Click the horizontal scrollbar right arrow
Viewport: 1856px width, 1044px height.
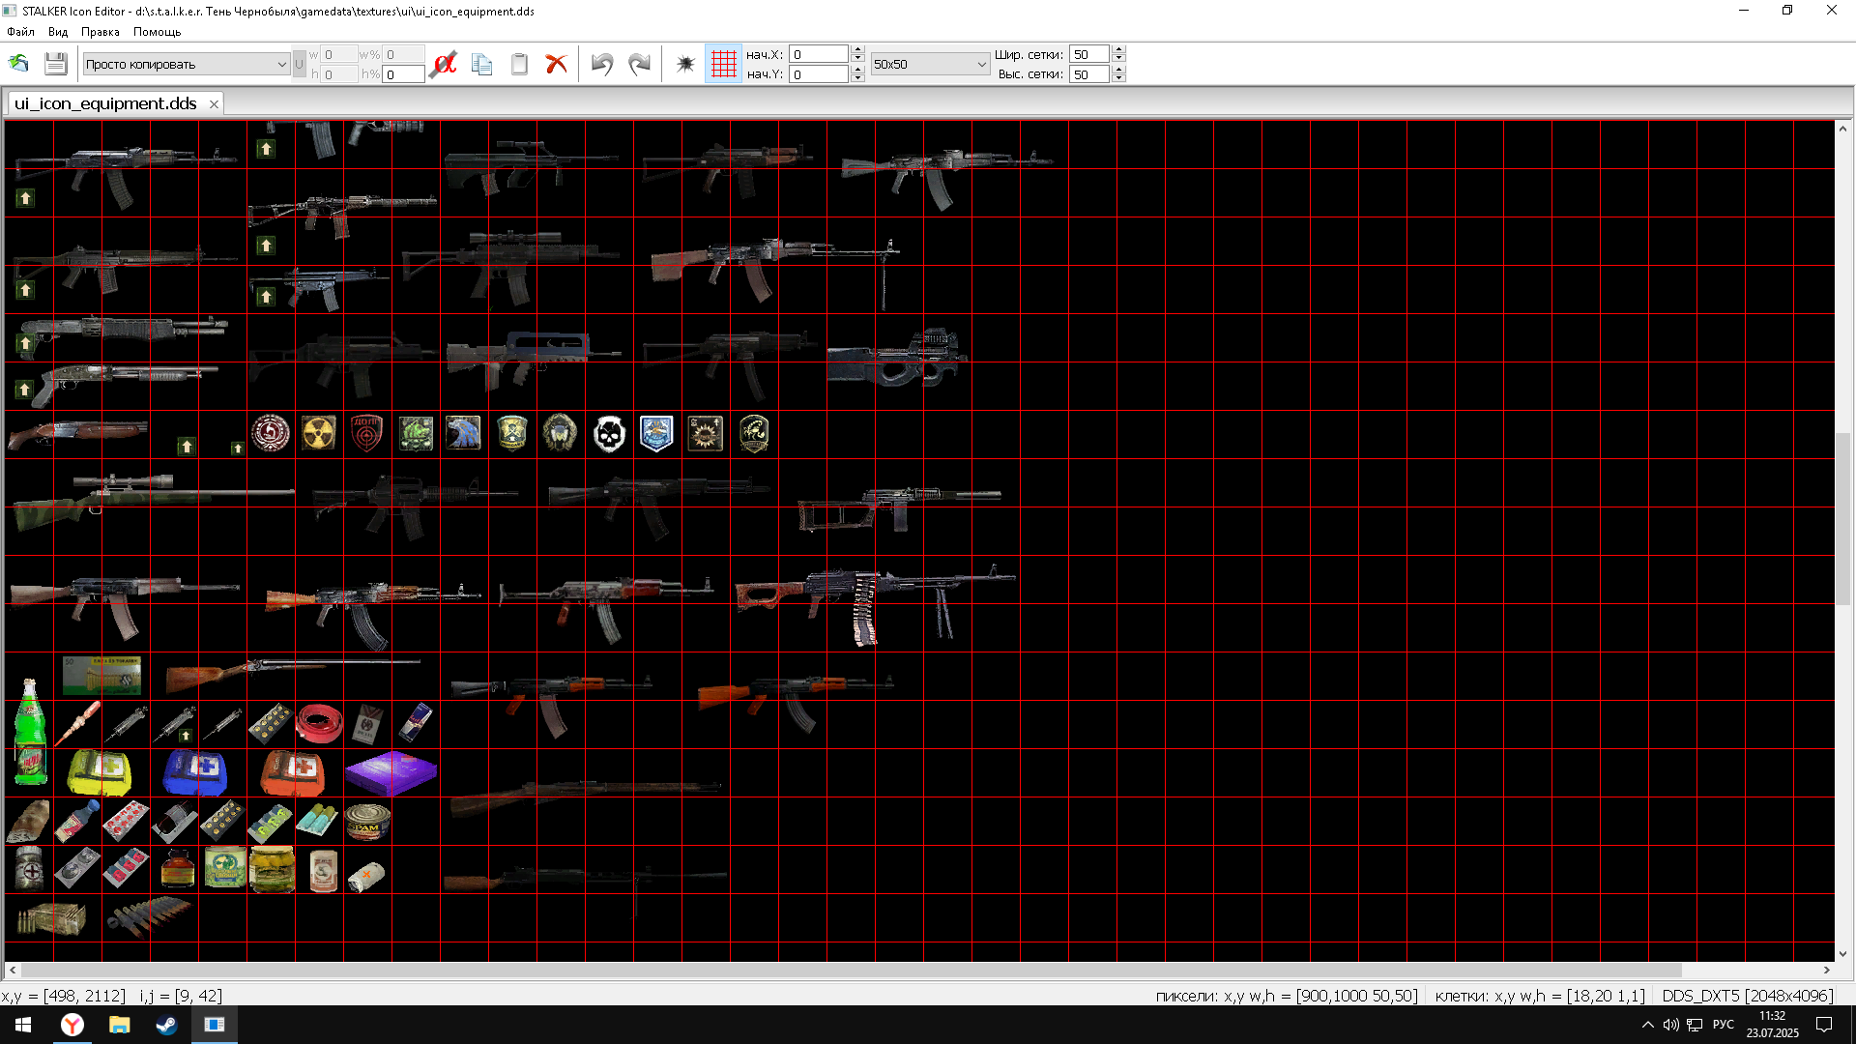click(x=1827, y=970)
